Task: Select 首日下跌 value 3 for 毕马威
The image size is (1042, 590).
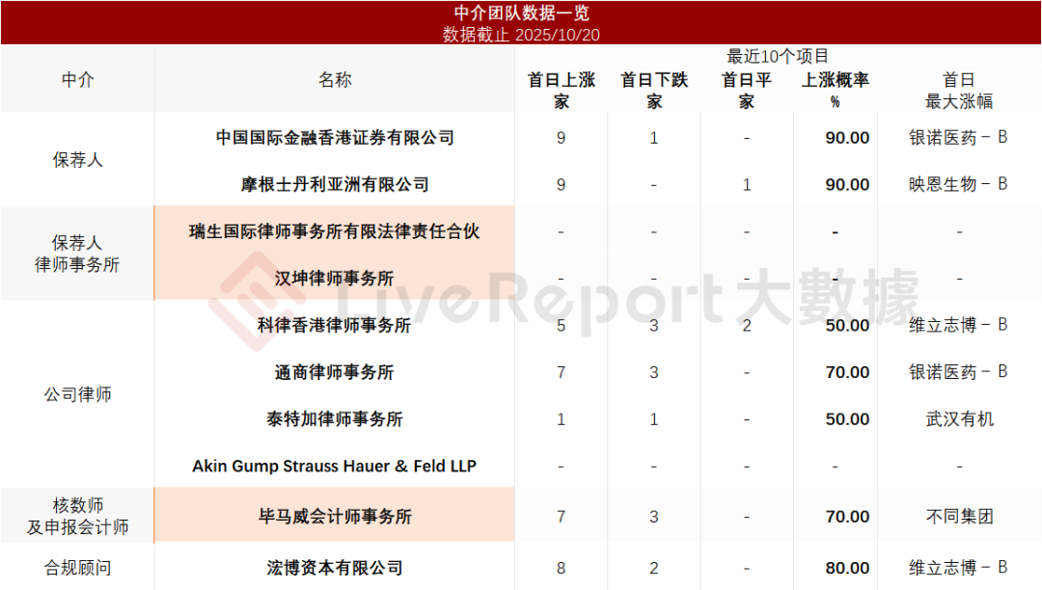Action: click(654, 517)
